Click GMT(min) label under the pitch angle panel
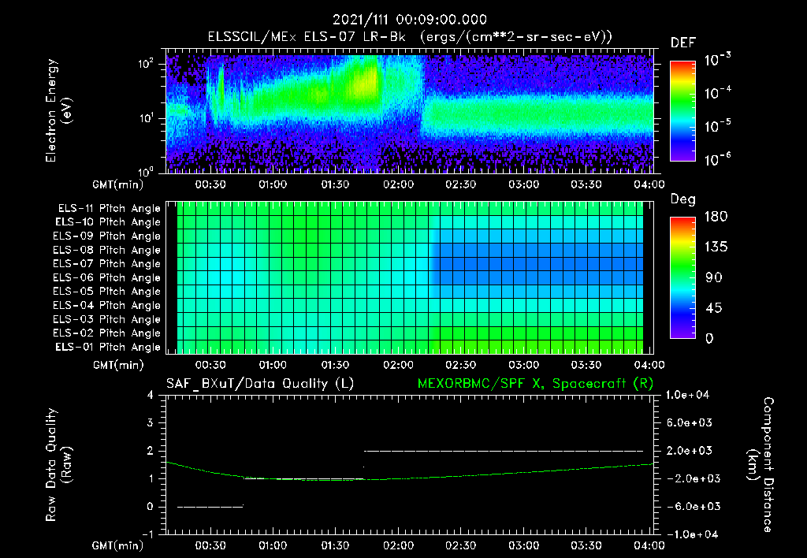 [x=118, y=365]
